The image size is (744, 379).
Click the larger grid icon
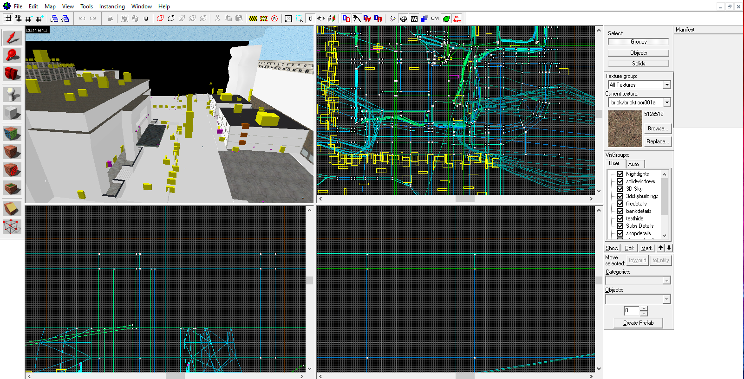tap(39, 19)
